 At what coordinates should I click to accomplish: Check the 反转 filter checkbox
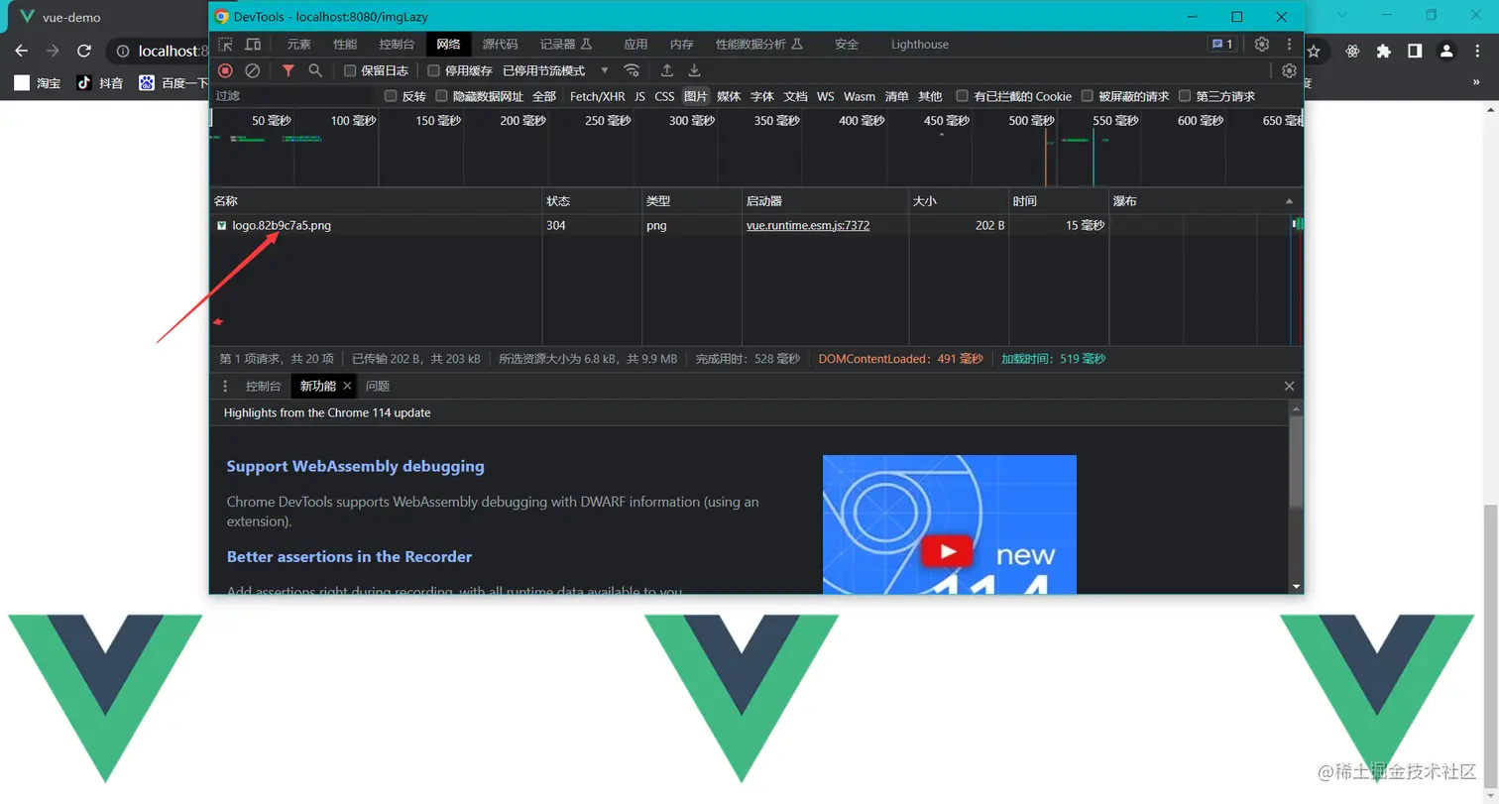tap(391, 96)
